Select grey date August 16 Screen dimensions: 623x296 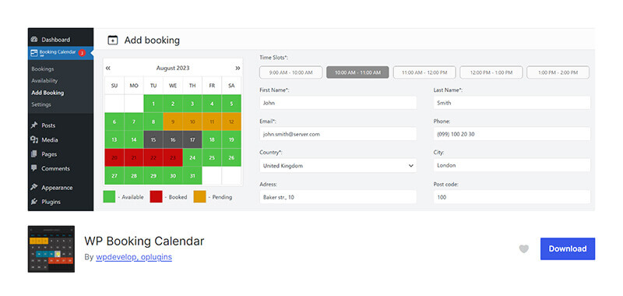click(x=173, y=139)
